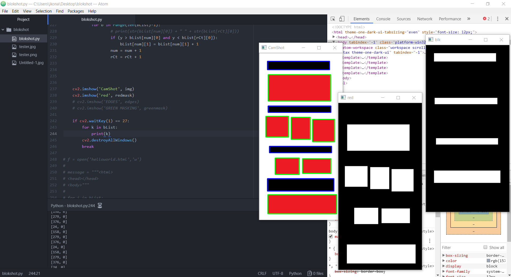Switch to the Console tab in DevTools
511x277 pixels.
tap(383, 19)
